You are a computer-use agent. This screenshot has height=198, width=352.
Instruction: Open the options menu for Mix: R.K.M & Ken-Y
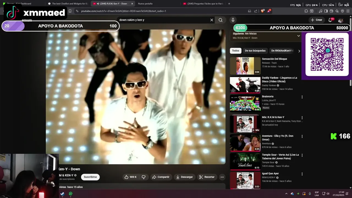point(302,118)
